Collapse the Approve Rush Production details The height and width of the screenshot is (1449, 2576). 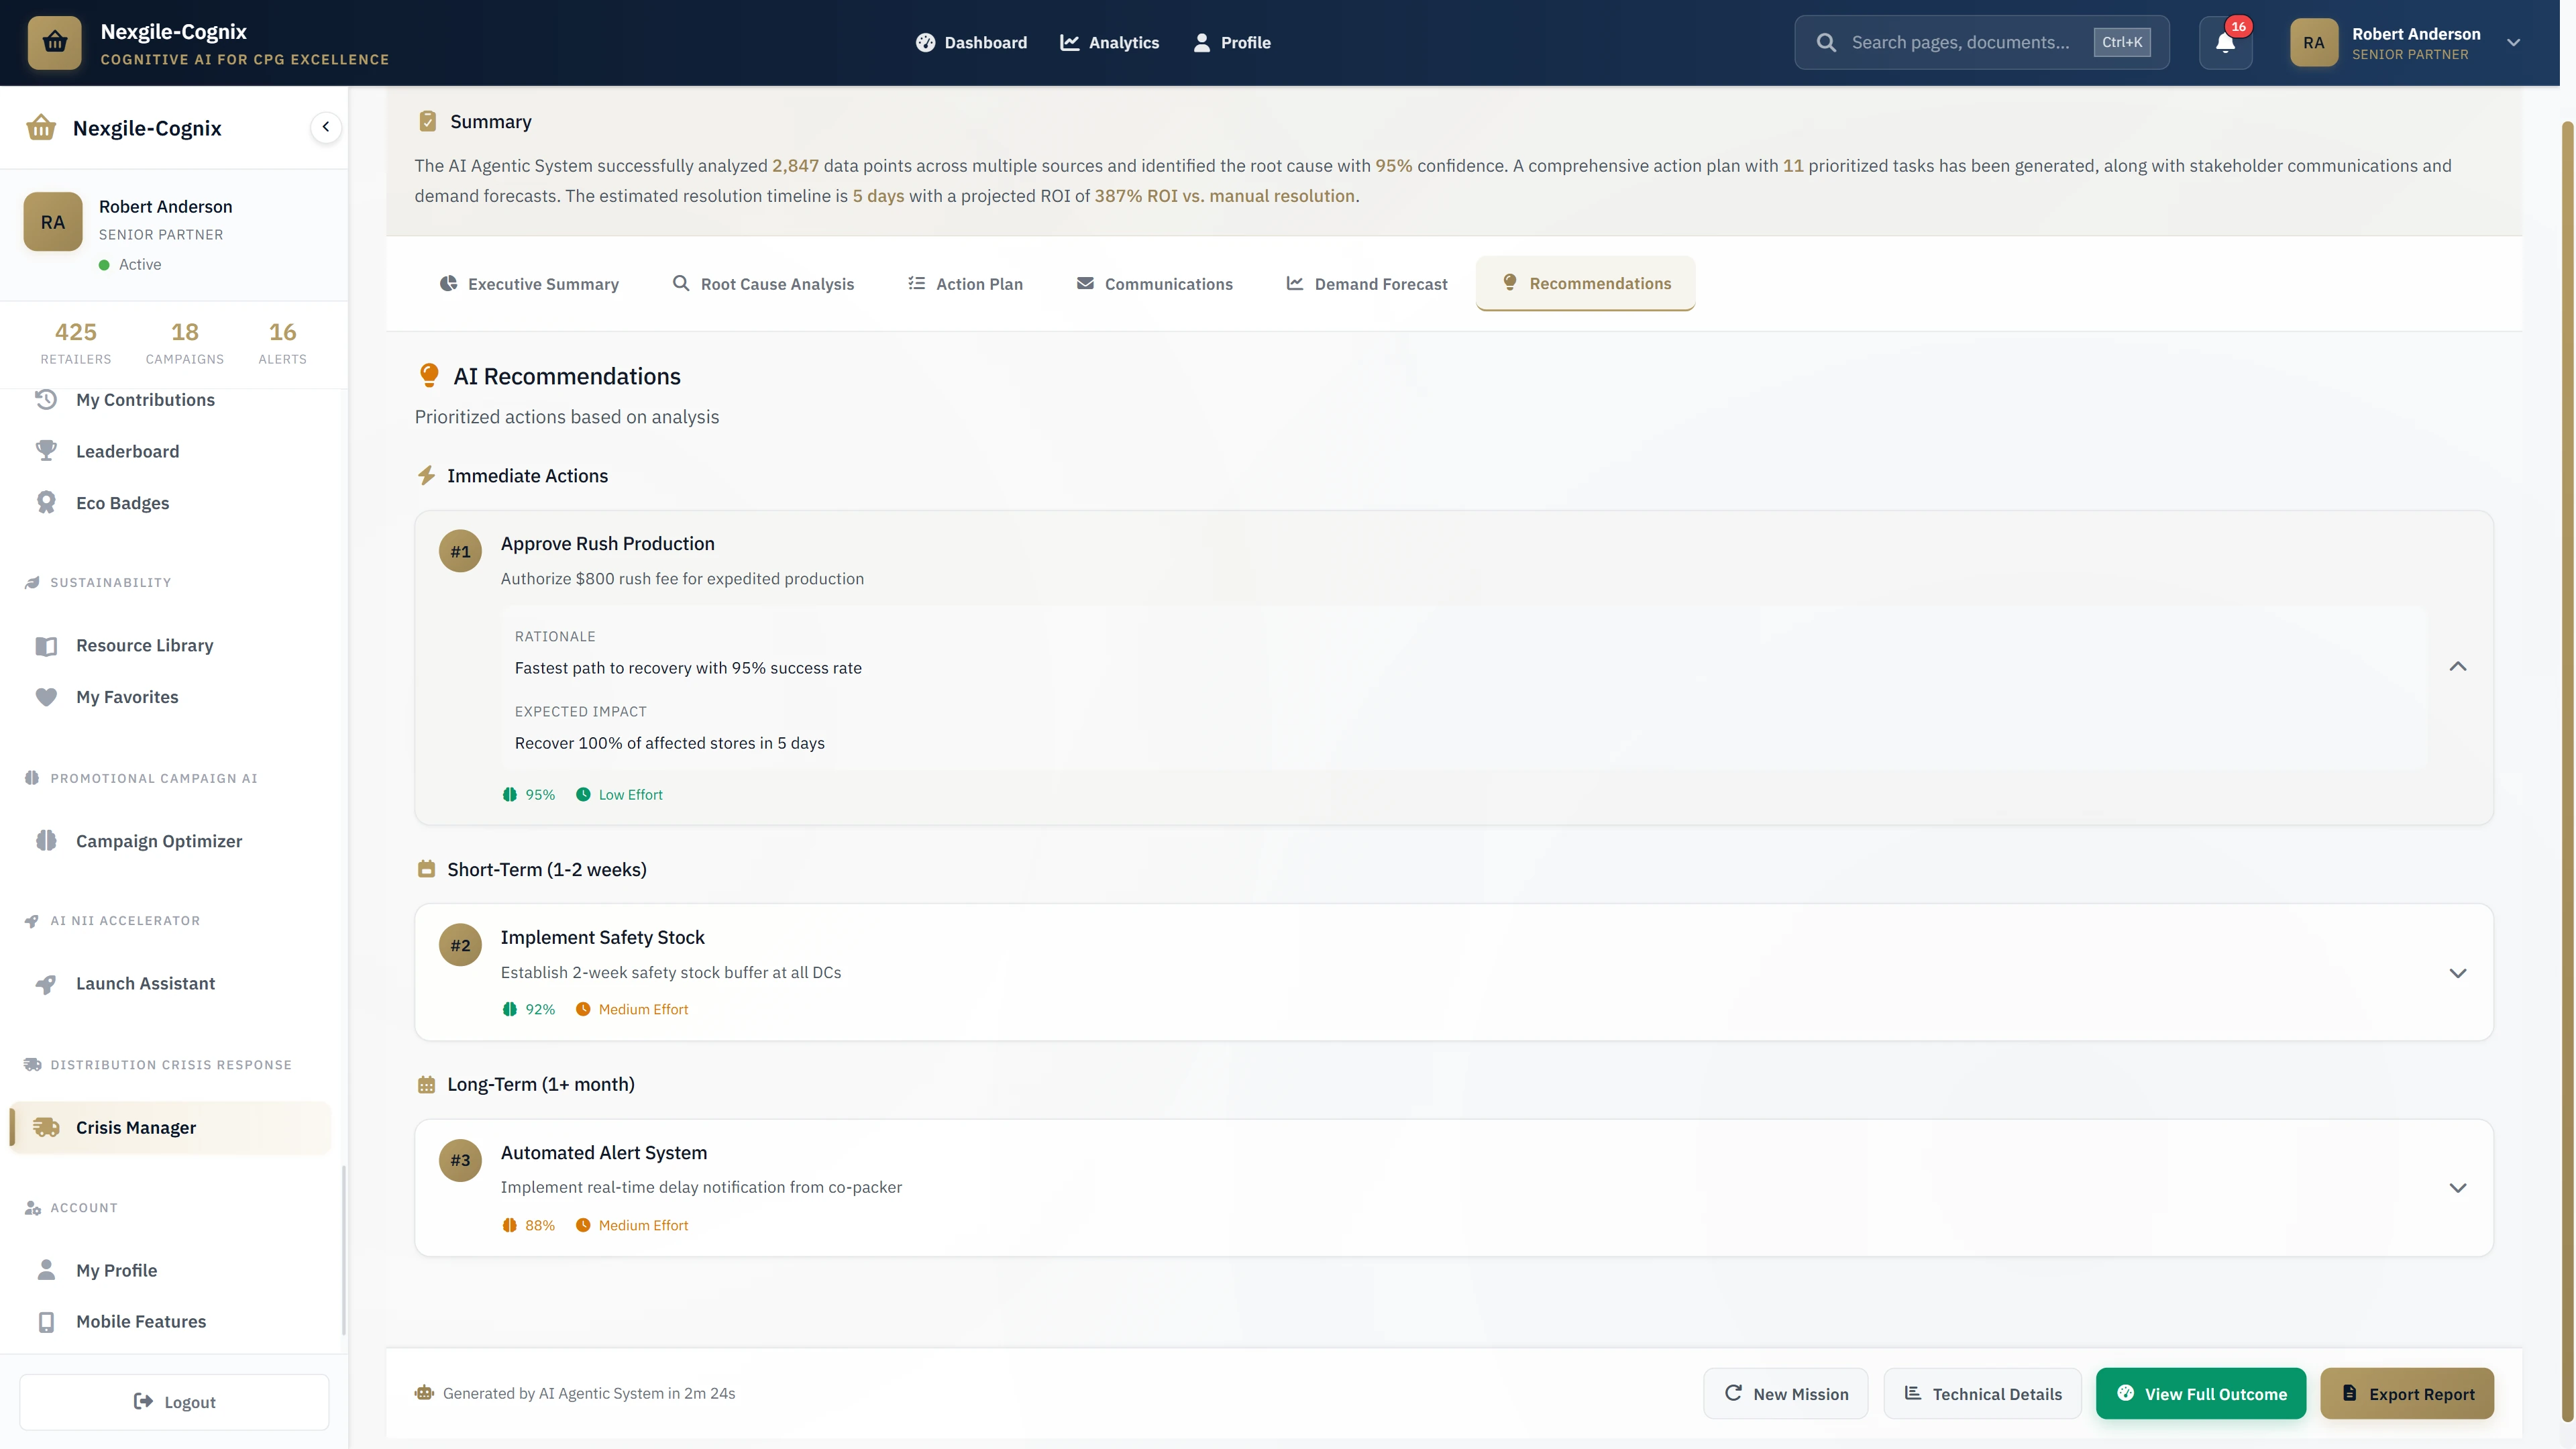coord(2459,666)
